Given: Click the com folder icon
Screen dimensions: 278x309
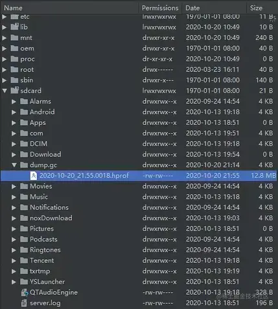Looking at the screenshot, I should (24, 133).
